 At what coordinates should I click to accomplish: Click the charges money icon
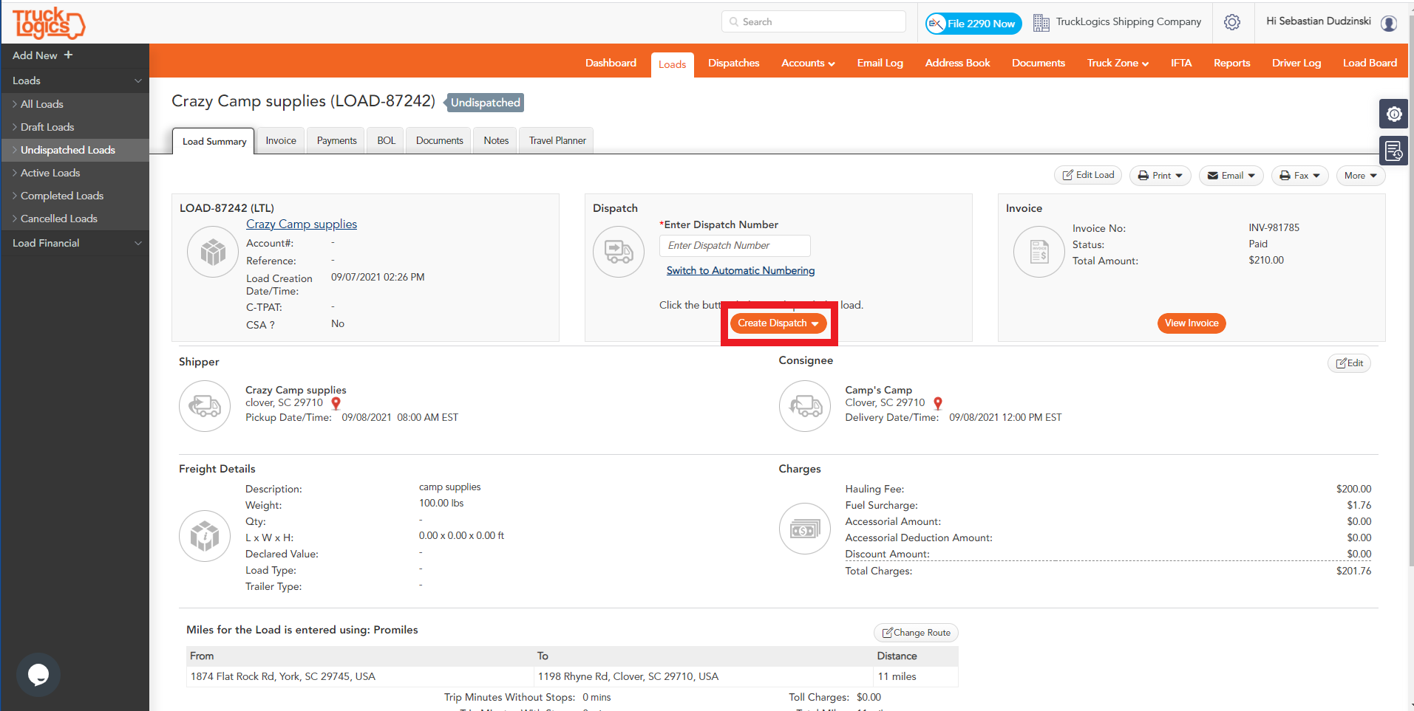(x=805, y=529)
